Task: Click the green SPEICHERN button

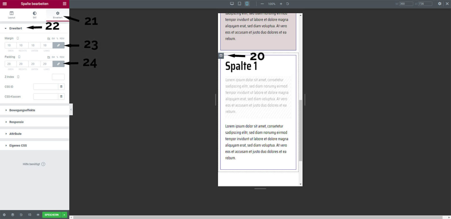Action: (x=51, y=215)
